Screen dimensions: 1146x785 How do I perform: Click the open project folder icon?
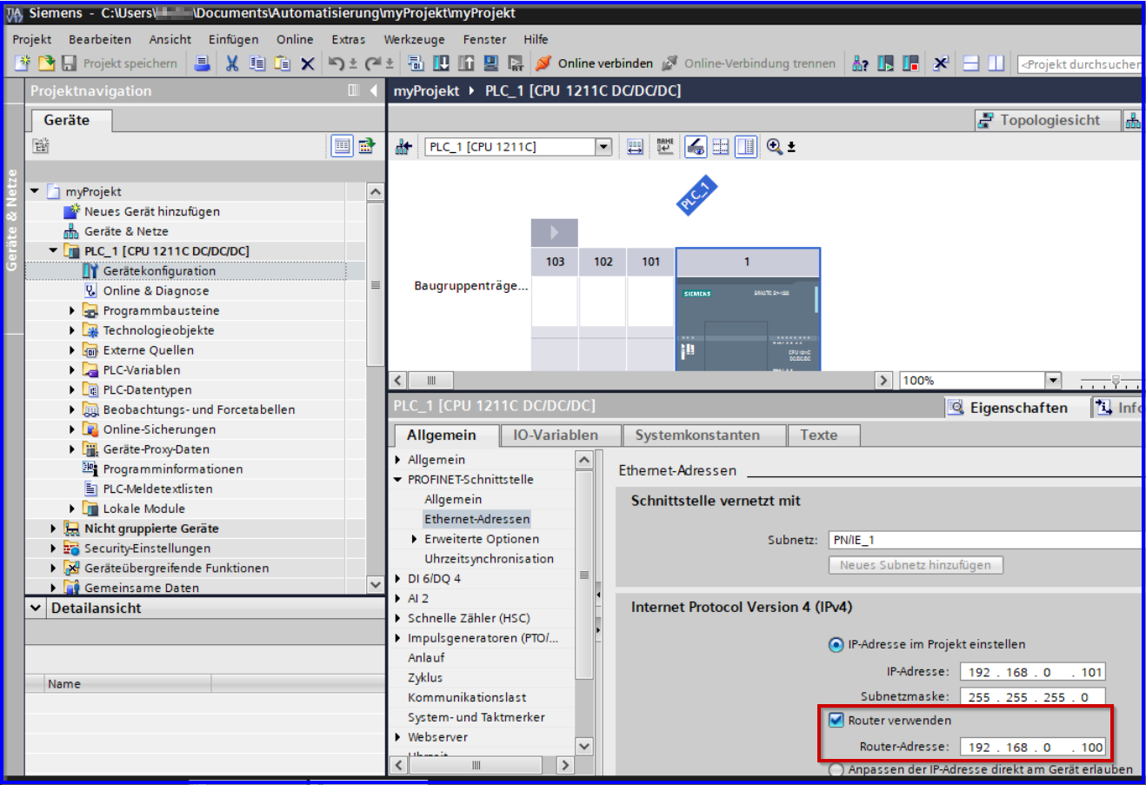click(x=46, y=63)
